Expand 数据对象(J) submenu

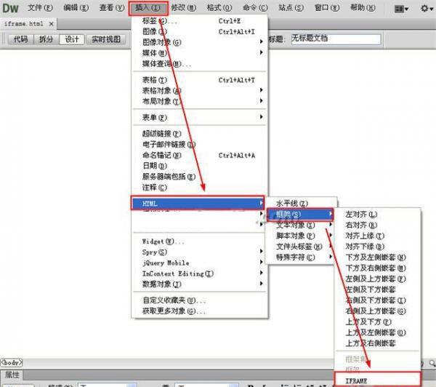pyautogui.click(x=200, y=284)
